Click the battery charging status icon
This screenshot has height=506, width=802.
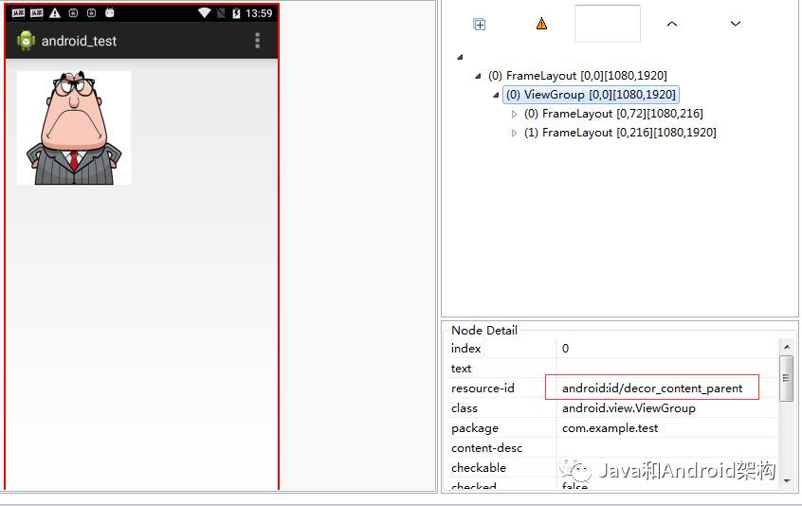click(236, 13)
